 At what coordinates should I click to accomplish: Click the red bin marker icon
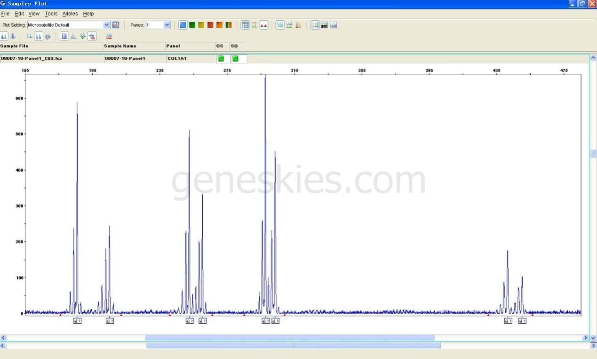tap(109, 36)
